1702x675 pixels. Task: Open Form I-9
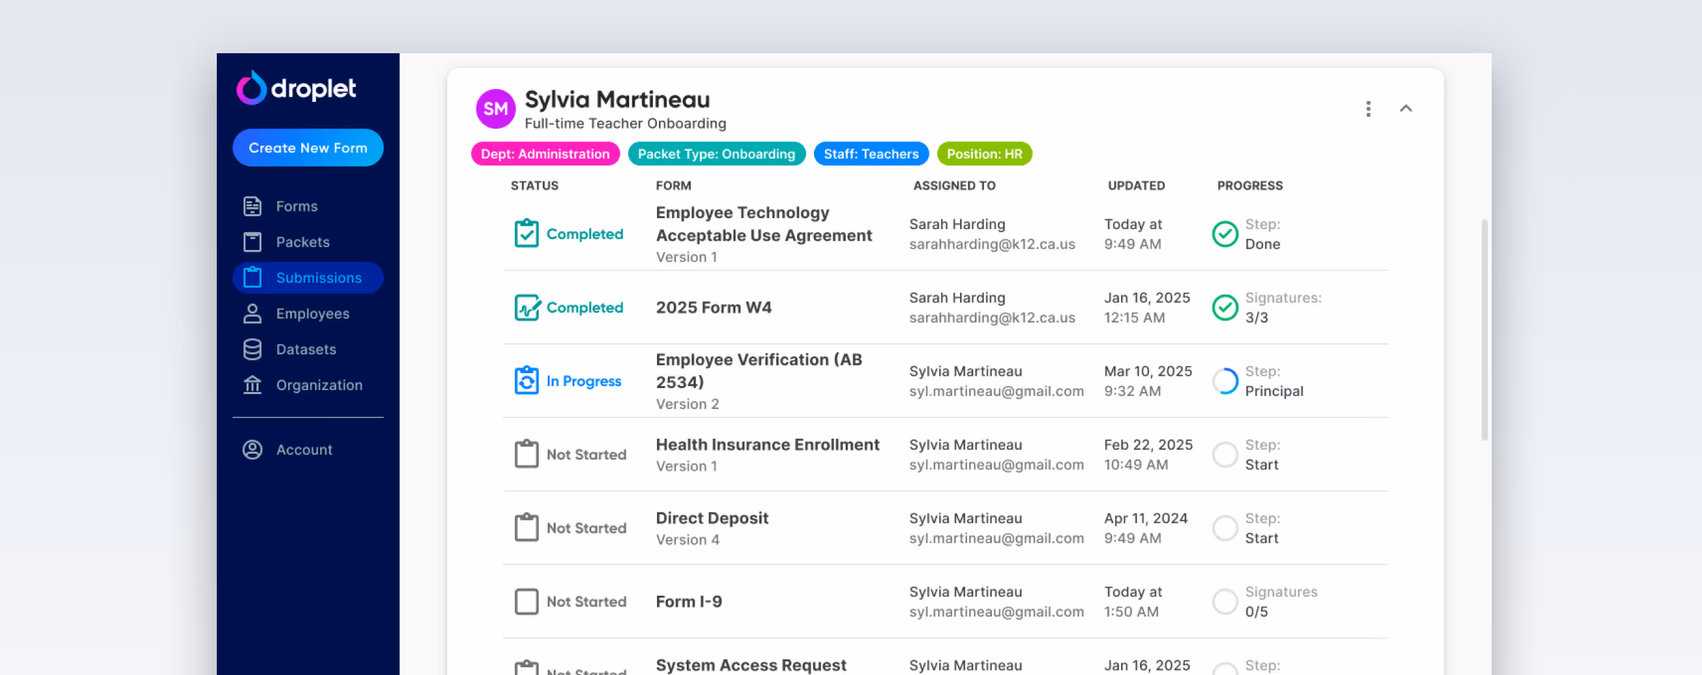689,601
